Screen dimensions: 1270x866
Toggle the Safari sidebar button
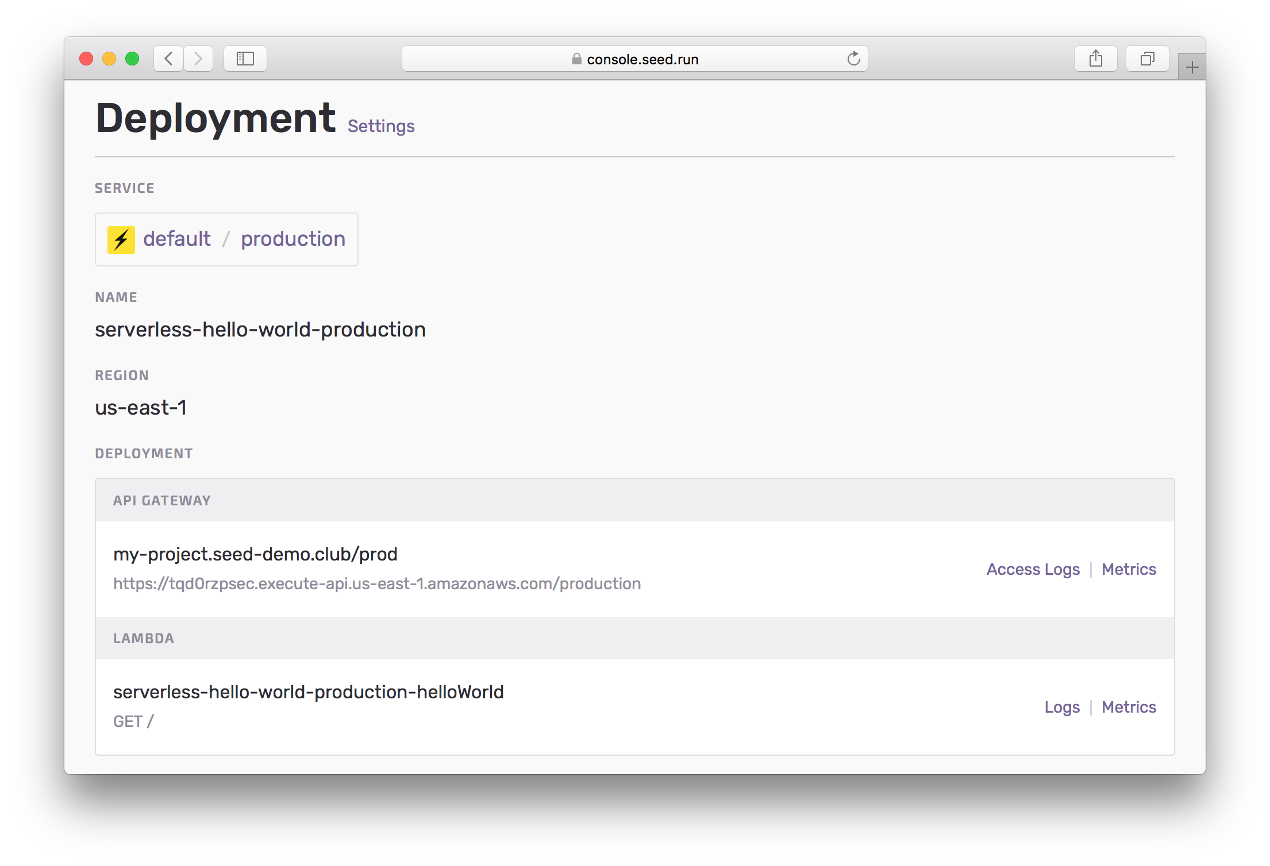click(245, 59)
